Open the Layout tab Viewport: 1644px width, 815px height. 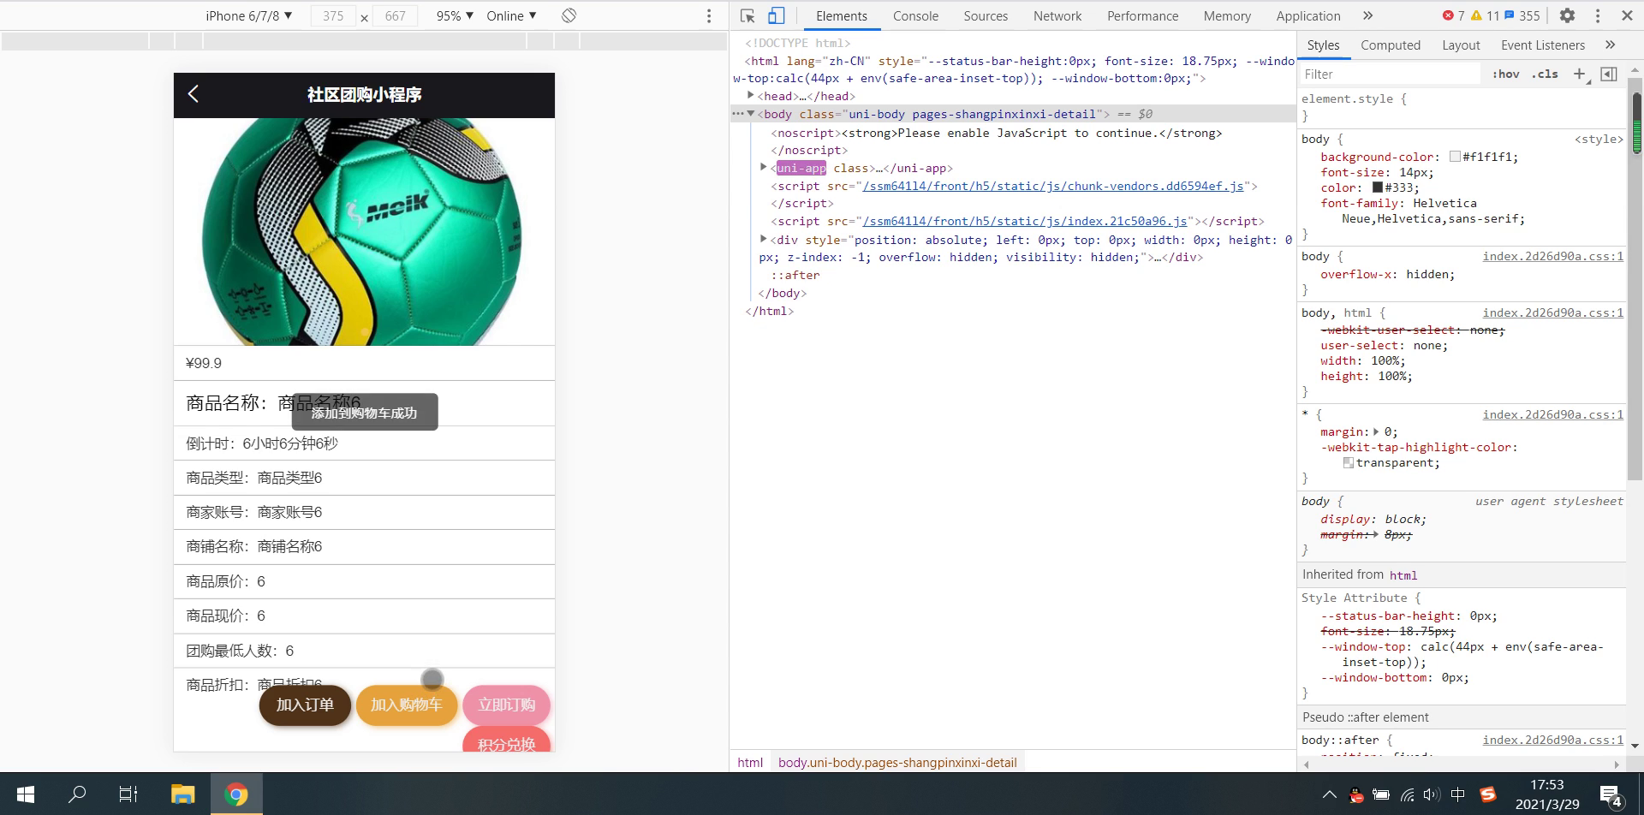[x=1461, y=45]
